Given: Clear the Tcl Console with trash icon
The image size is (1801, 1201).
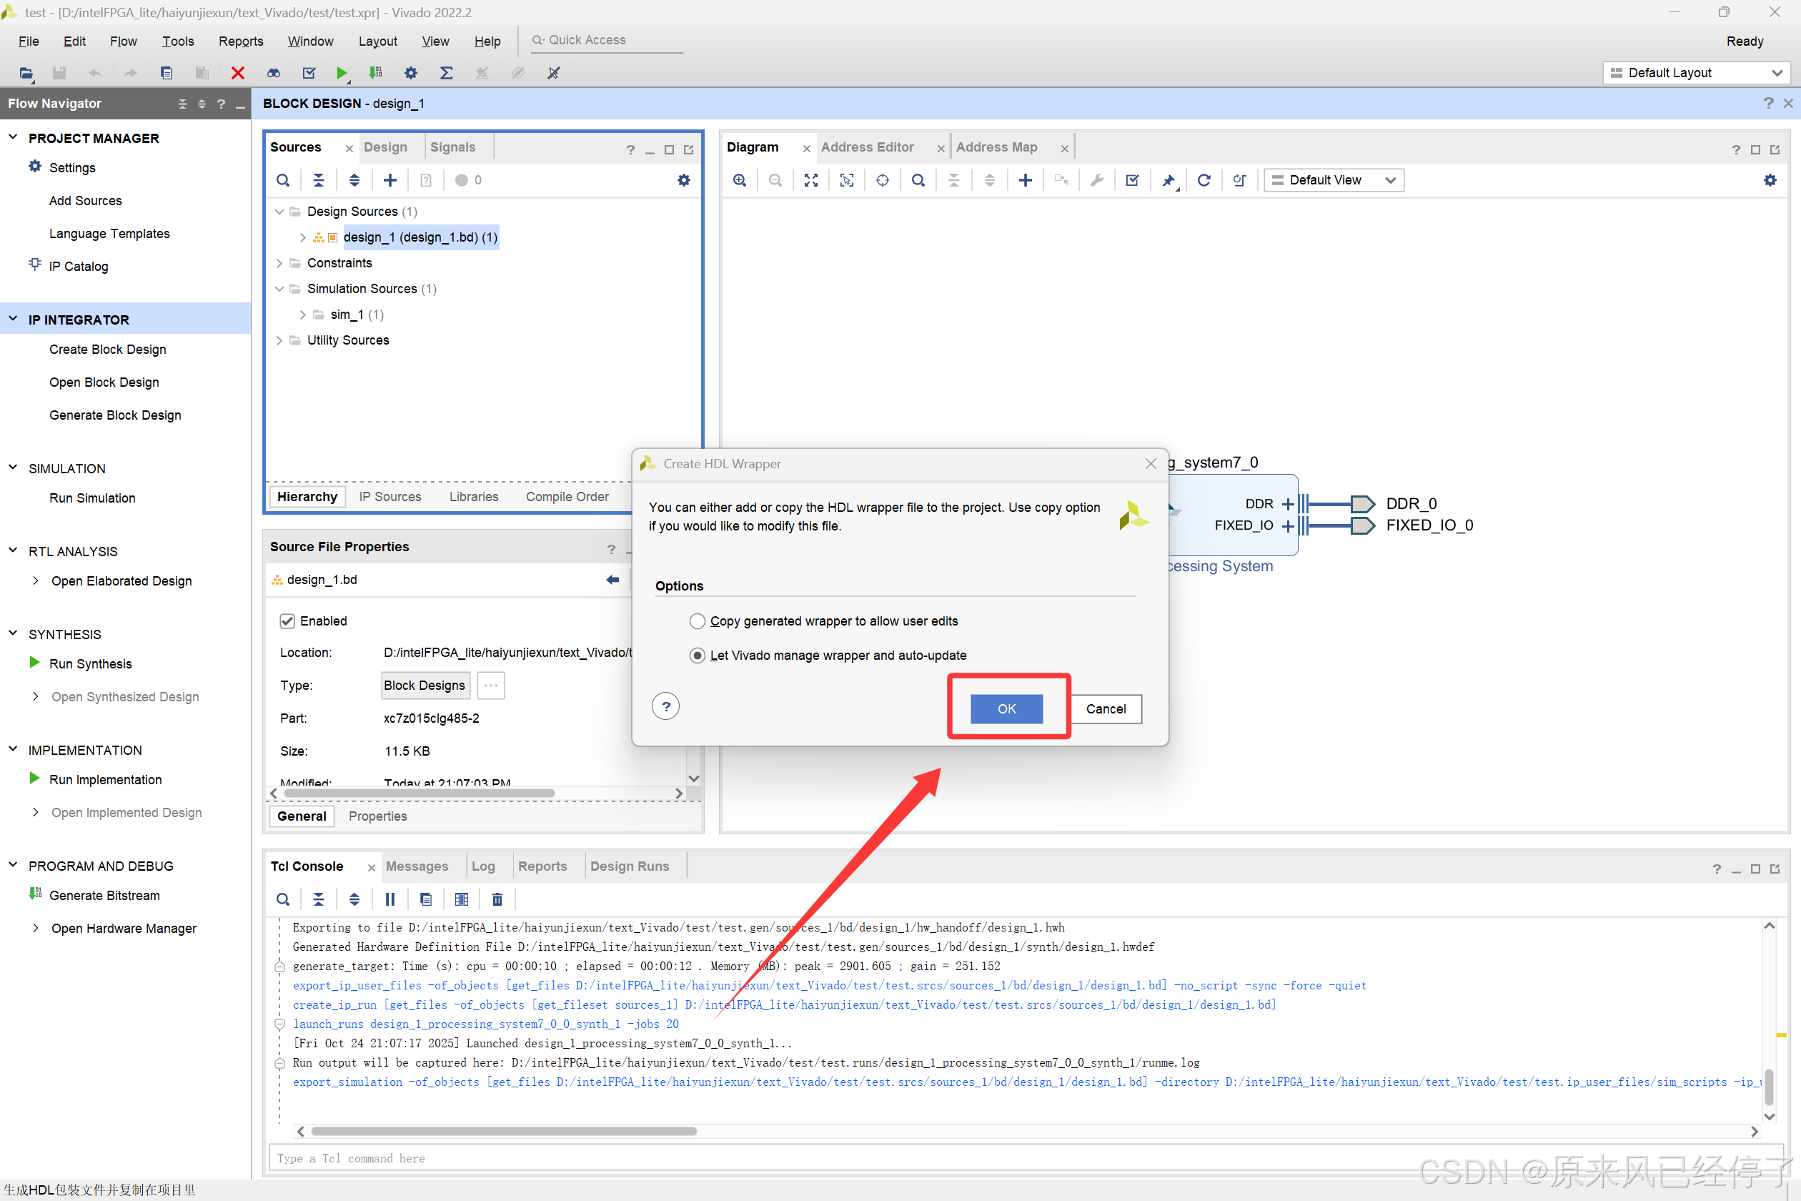Looking at the screenshot, I should click(497, 899).
